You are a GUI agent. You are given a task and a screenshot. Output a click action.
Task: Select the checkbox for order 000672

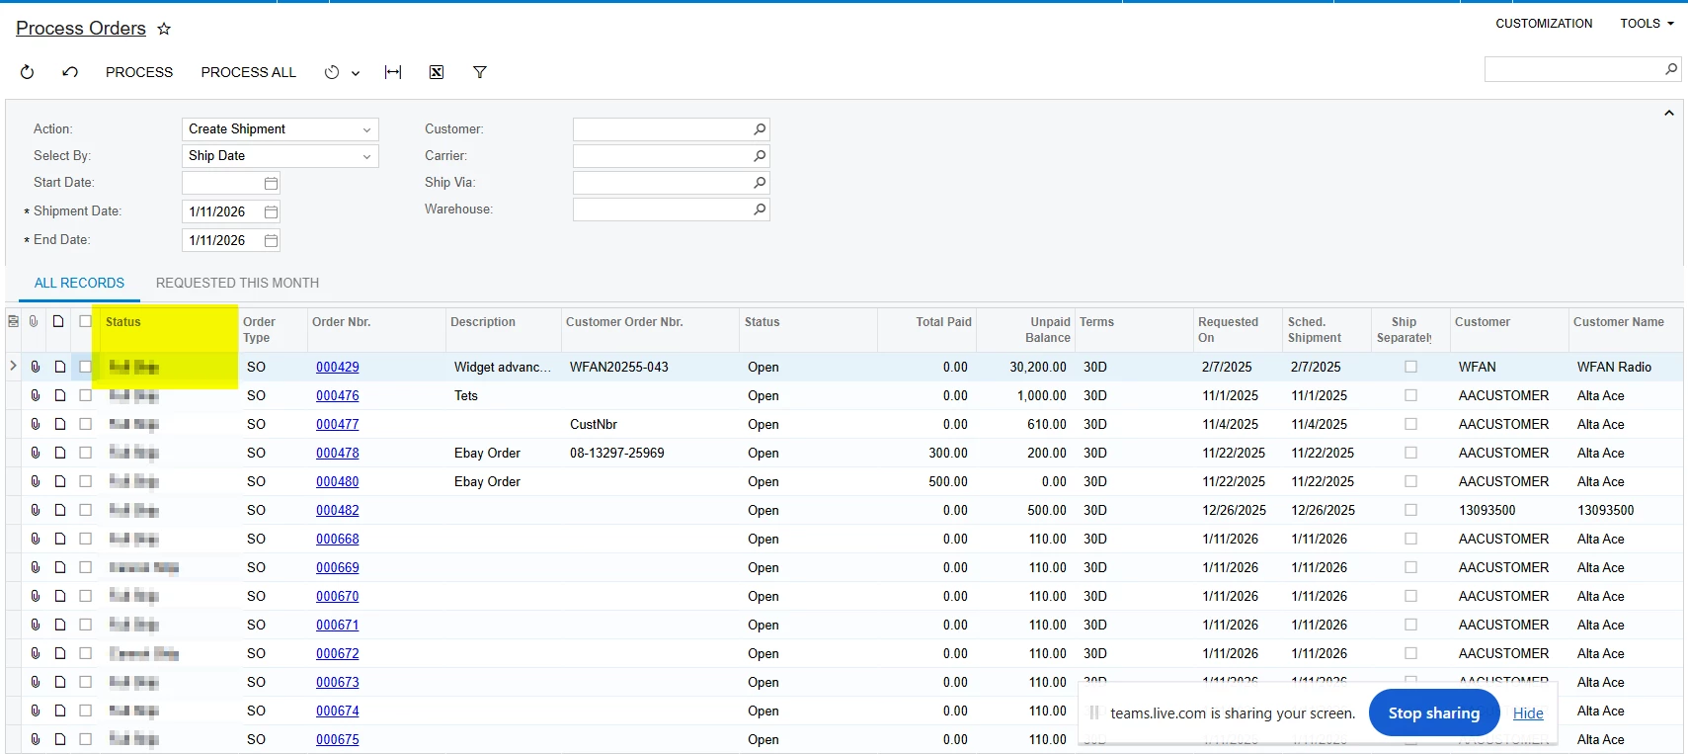coord(86,653)
